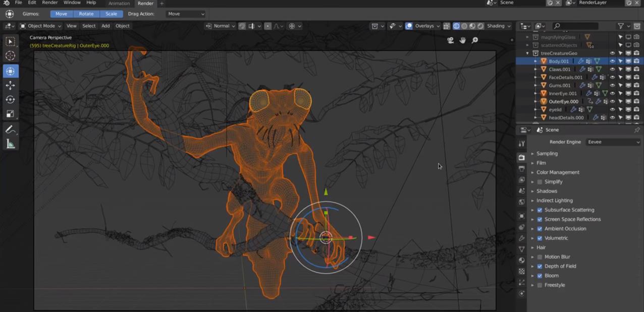Open the Normal orientation dropdown

221,26
